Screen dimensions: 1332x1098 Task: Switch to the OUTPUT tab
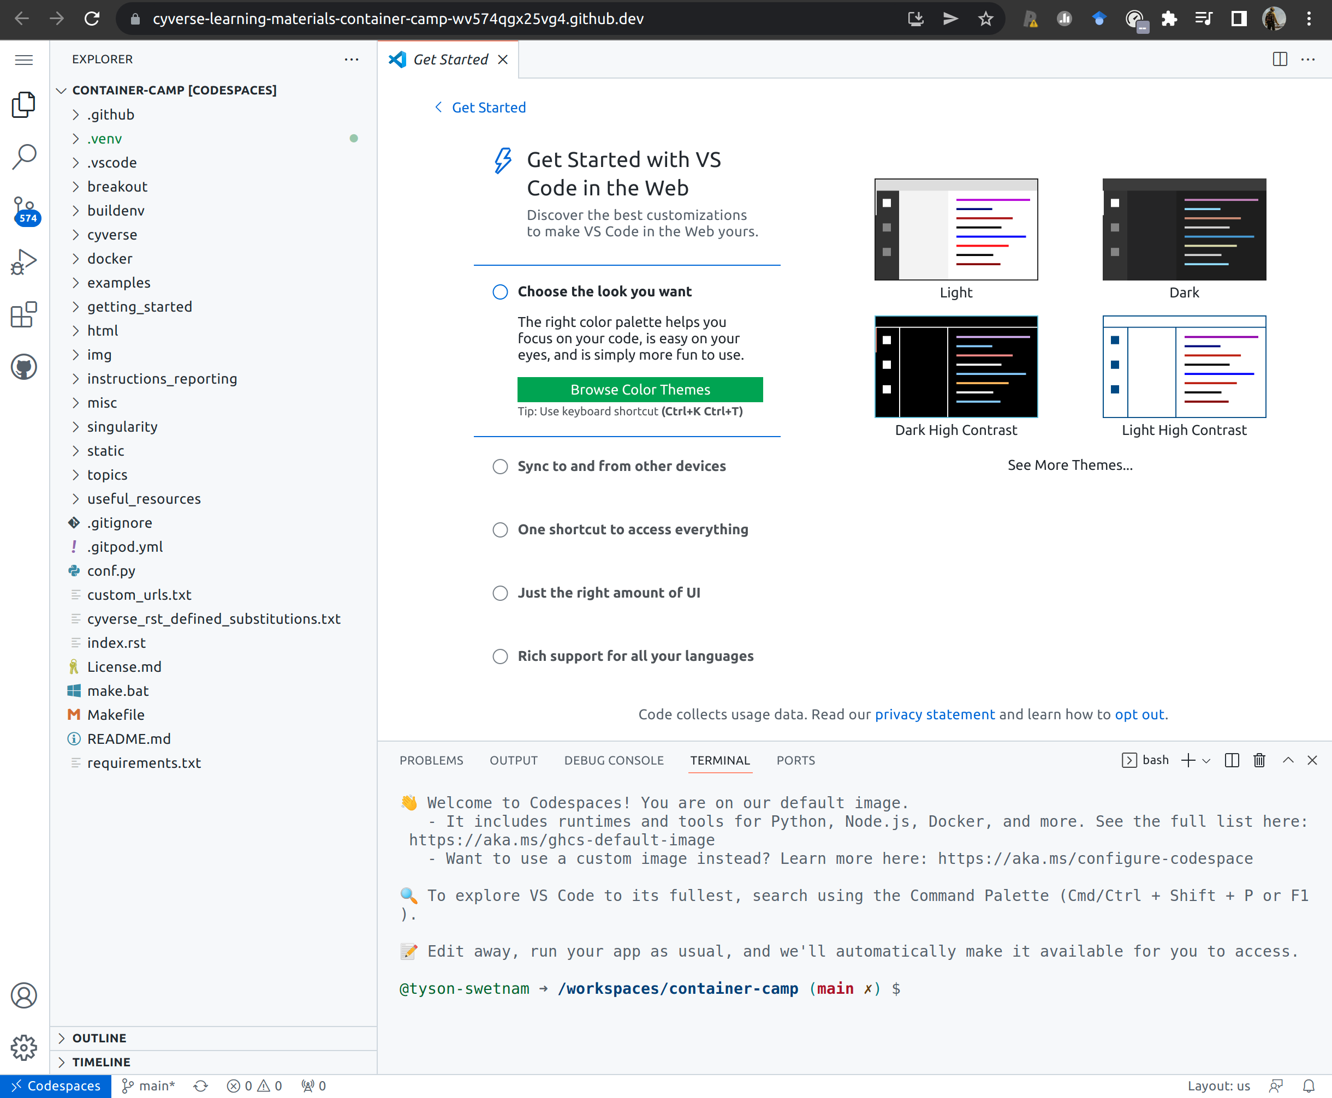513,760
